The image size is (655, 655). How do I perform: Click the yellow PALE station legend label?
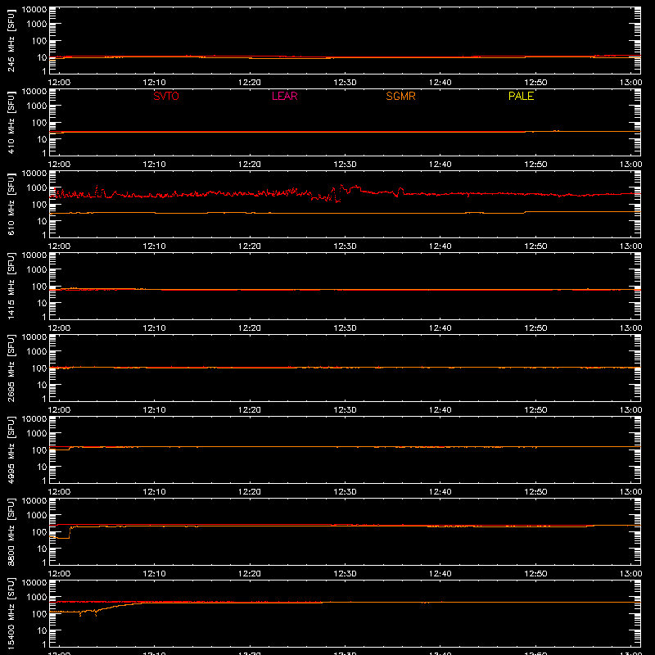(x=521, y=96)
